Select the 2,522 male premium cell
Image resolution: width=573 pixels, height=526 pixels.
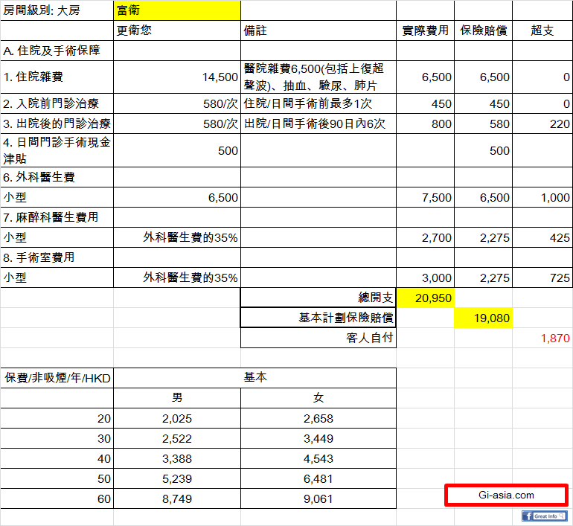pos(177,438)
